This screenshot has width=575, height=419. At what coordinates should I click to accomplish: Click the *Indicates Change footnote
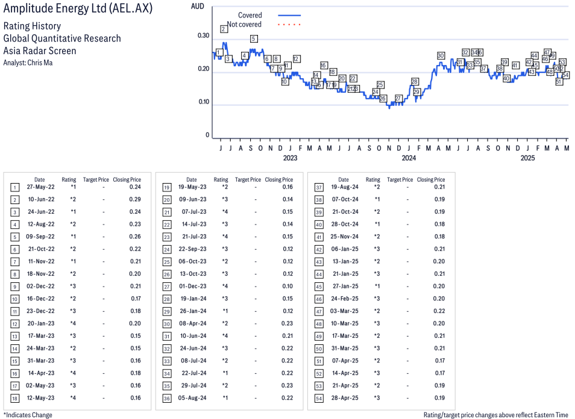pyautogui.click(x=28, y=415)
